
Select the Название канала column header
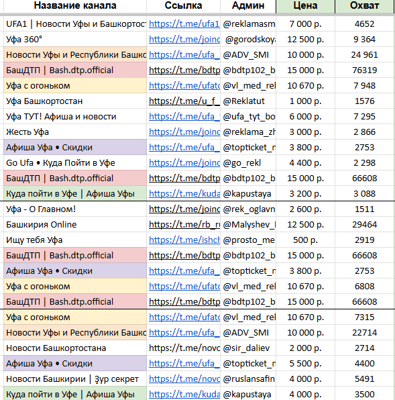(x=75, y=5)
